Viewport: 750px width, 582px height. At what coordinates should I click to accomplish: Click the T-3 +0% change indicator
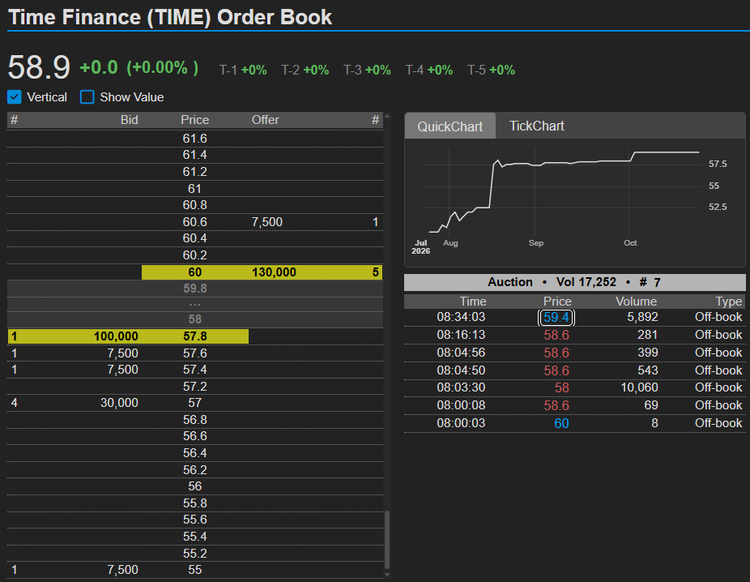[x=367, y=70]
